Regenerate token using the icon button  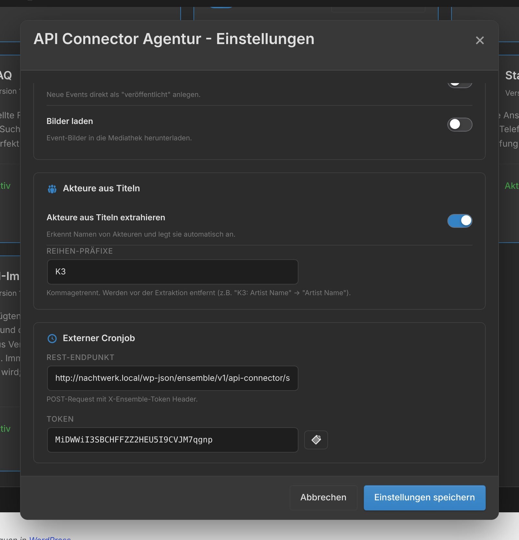[x=316, y=440]
